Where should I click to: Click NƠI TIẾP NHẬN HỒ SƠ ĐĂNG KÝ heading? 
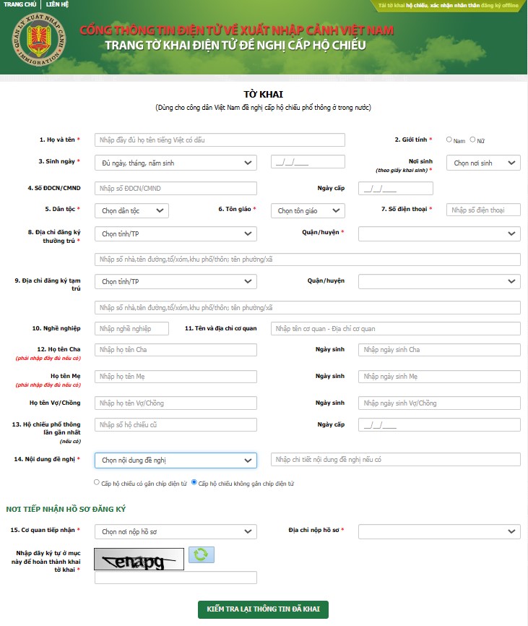66,509
